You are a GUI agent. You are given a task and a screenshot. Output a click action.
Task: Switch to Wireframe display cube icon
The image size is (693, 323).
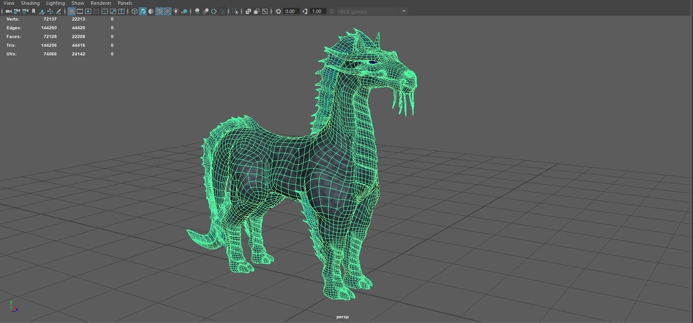(x=134, y=11)
